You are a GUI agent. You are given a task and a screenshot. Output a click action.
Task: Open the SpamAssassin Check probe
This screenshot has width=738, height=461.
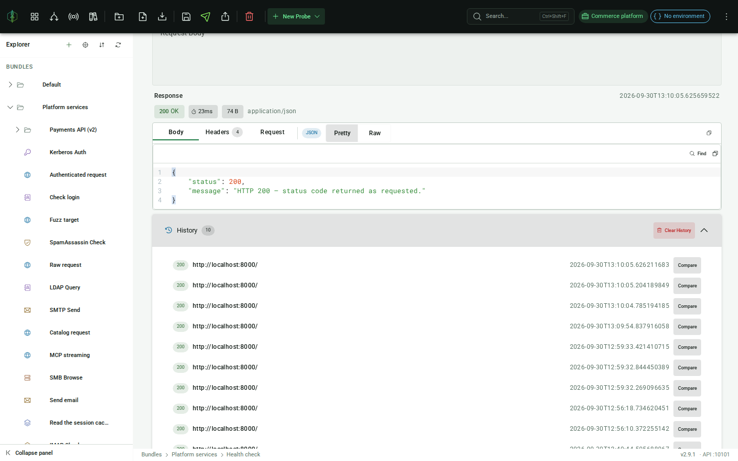77,242
